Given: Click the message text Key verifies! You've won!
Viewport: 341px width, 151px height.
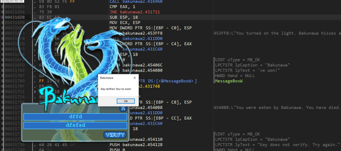Looking at the screenshot, I should pyautogui.click(x=116, y=89).
